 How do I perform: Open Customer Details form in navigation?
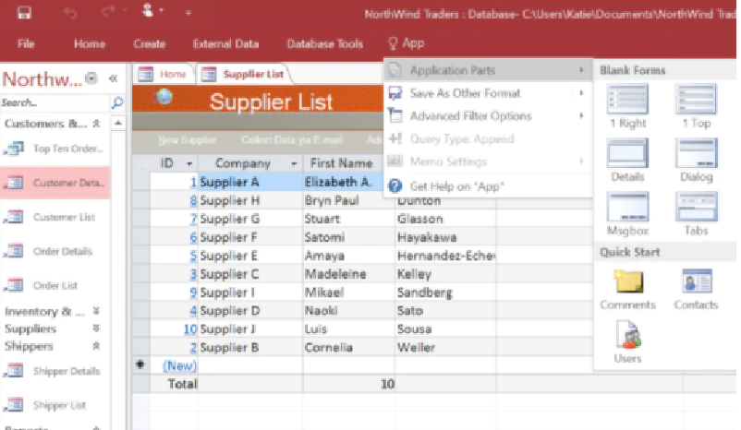(55, 183)
